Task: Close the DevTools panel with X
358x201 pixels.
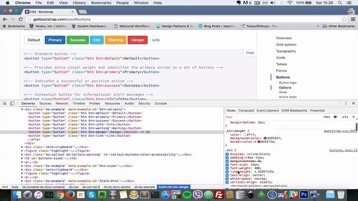Action: coord(354,103)
